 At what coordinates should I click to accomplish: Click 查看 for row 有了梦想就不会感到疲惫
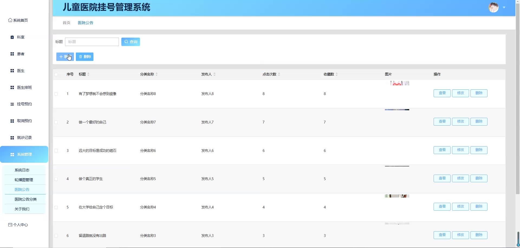[442, 93]
